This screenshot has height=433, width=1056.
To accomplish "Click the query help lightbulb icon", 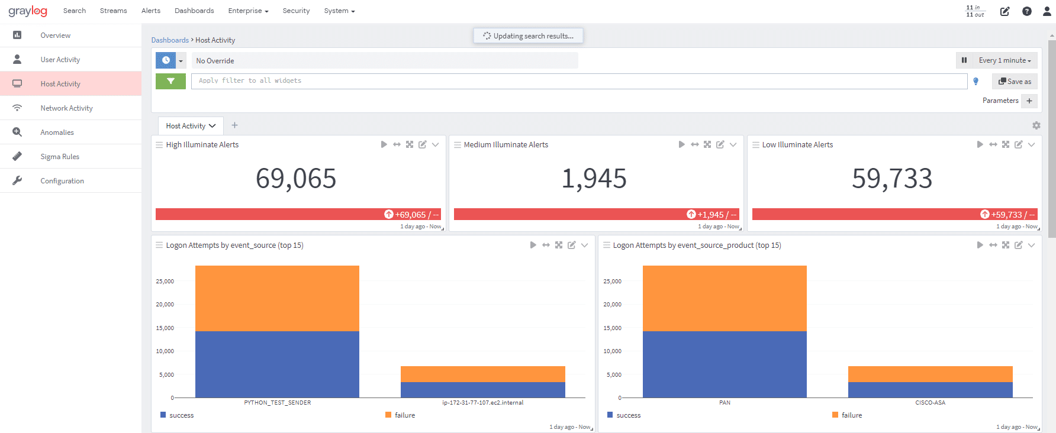I will pyautogui.click(x=975, y=82).
